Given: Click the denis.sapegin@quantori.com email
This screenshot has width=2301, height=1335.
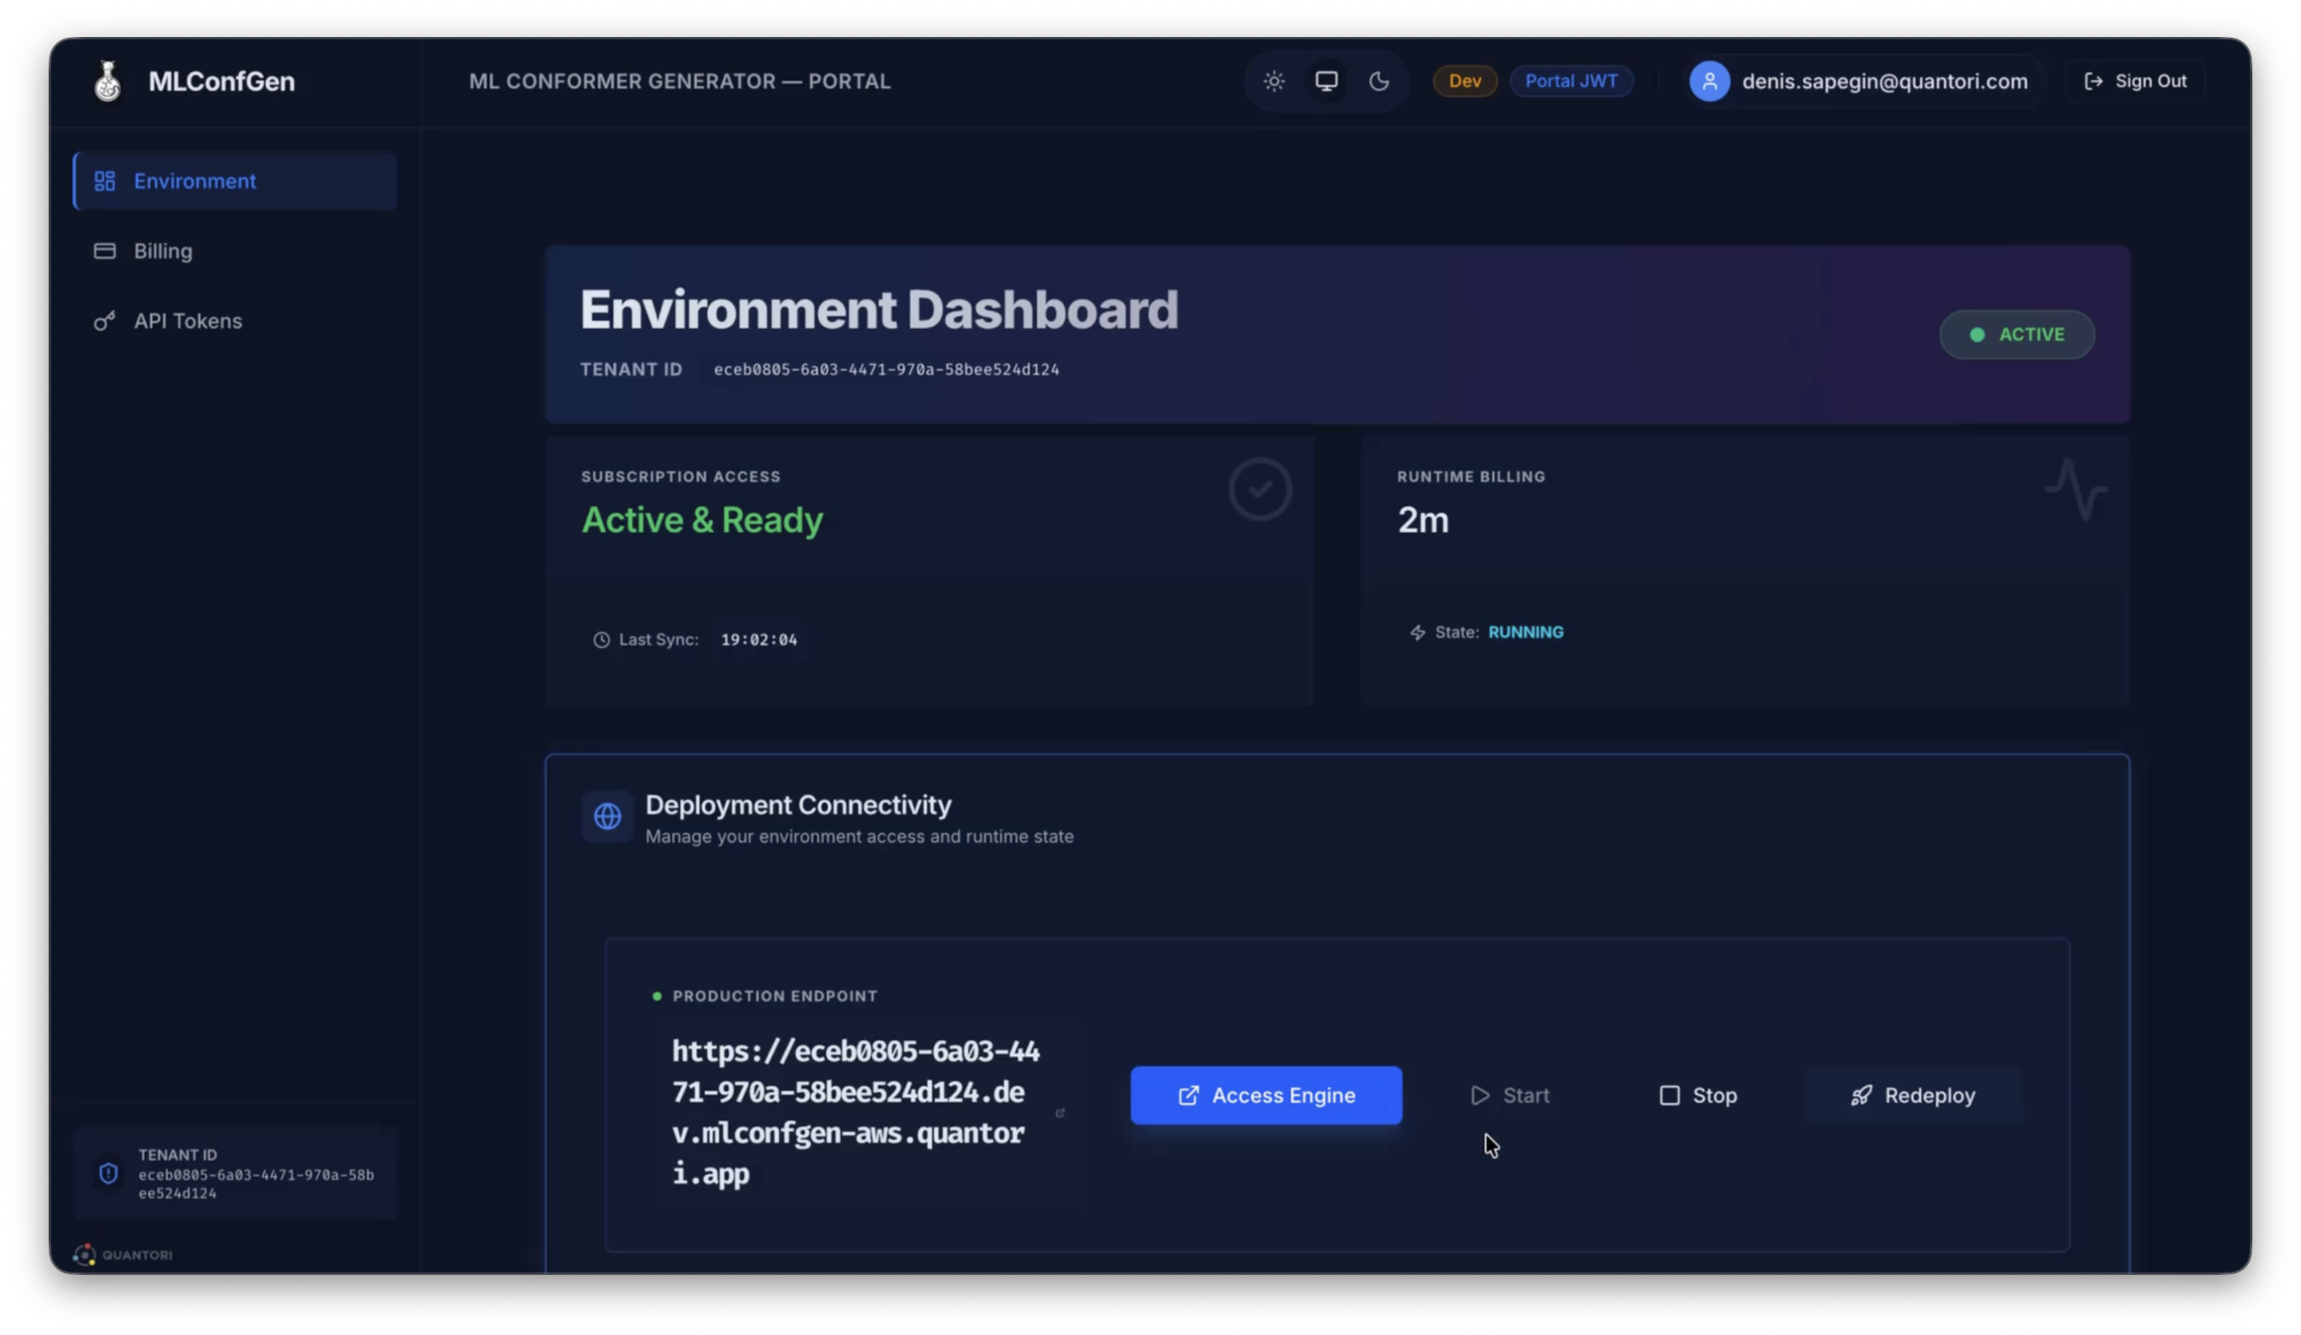Looking at the screenshot, I should 1884,82.
